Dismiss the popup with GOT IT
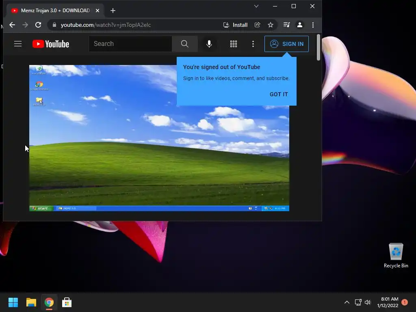416x312 pixels. [x=279, y=94]
